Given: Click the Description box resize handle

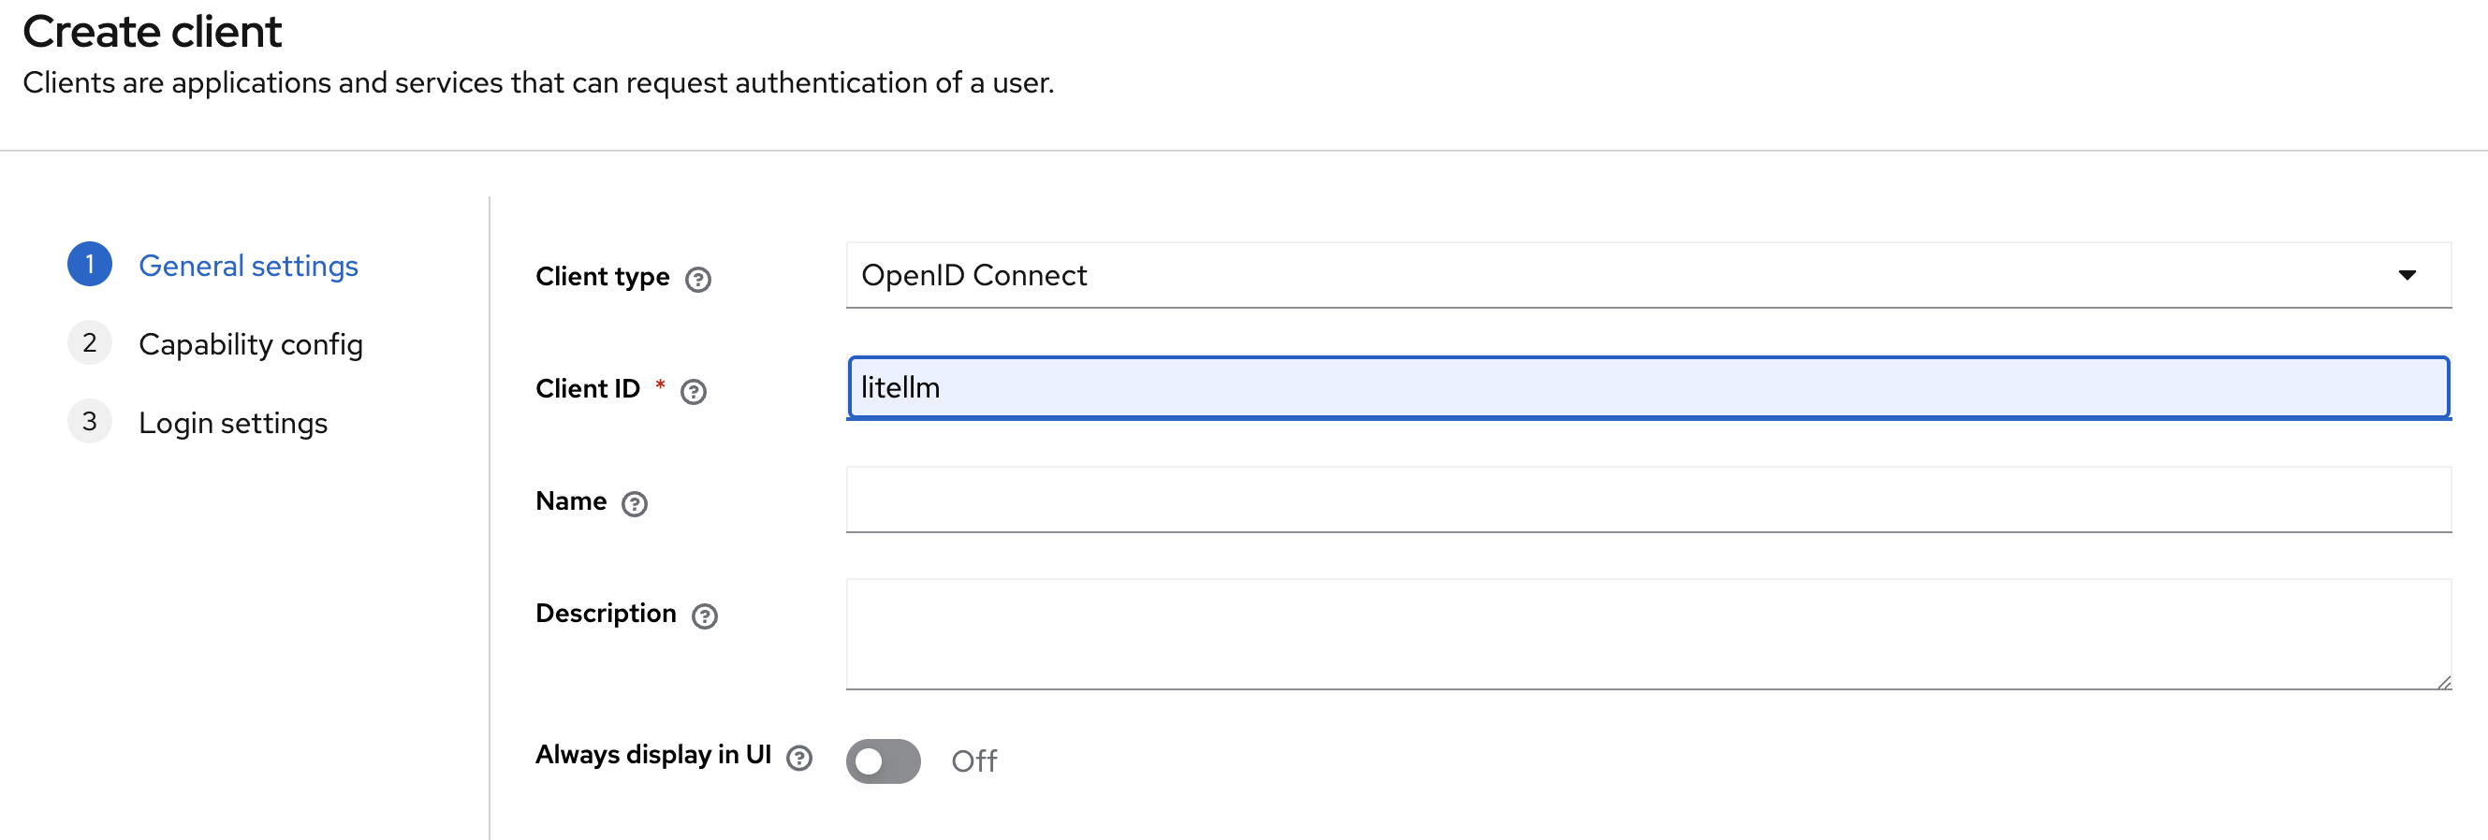Looking at the screenshot, I should tap(2444, 683).
